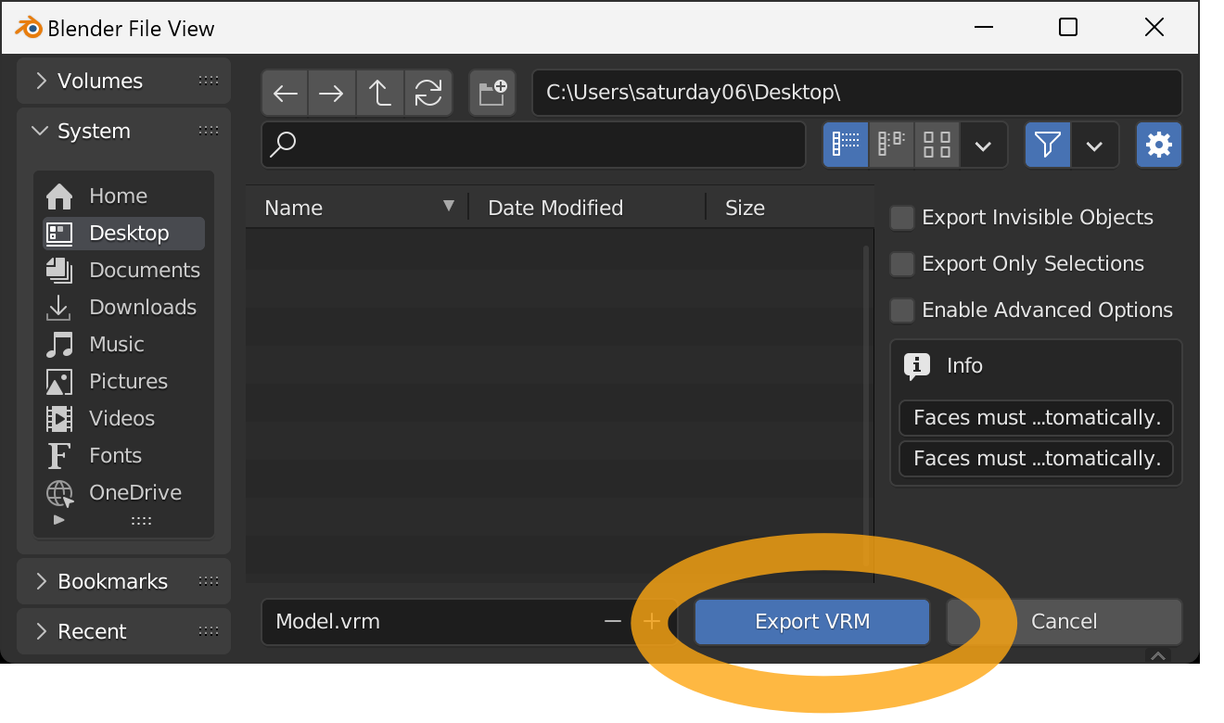Click Export VRM button
Image resolution: width=1224 pixels, height=723 pixels.
[812, 621]
